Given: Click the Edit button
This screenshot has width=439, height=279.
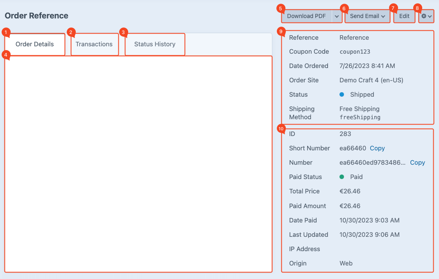Looking at the screenshot, I should click(x=404, y=16).
